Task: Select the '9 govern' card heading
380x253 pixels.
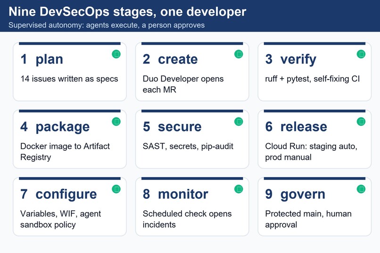Action: (295, 195)
